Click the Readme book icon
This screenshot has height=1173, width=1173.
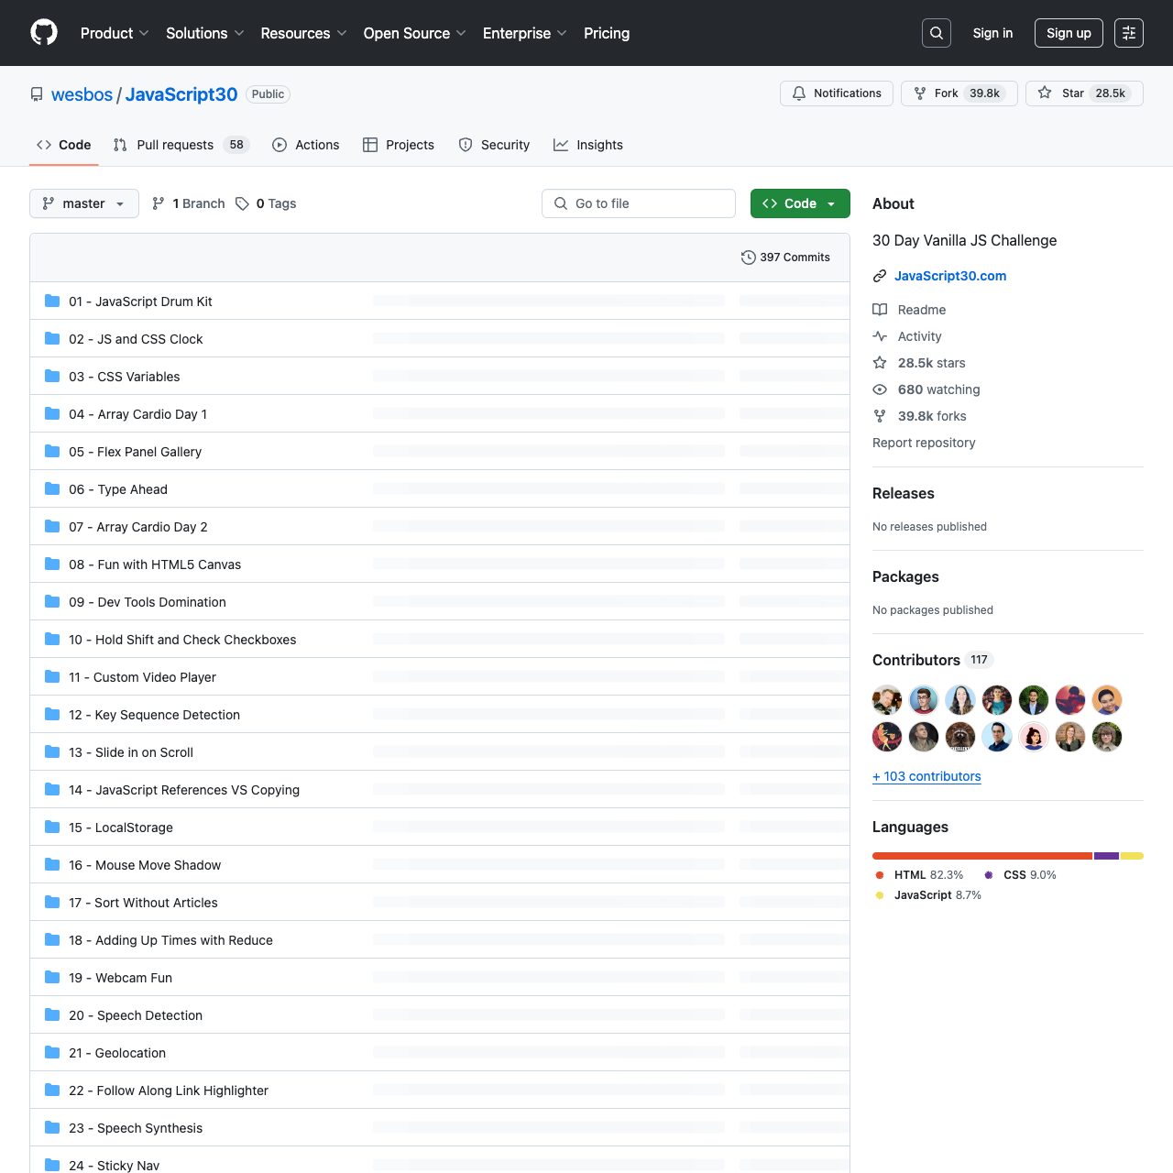pos(880,310)
